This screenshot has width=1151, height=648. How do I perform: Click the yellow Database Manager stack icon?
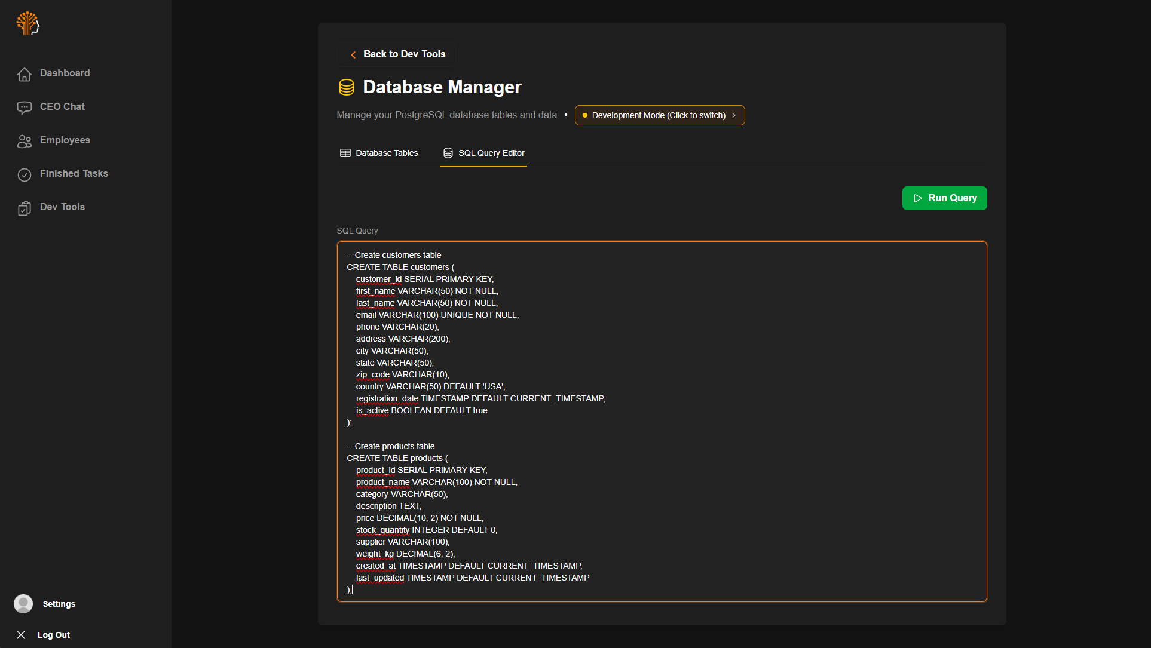(347, 87)
